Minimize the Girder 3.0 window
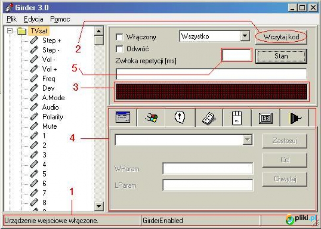Viewport: 321px width, 229px height. click(x=293, y=8)
